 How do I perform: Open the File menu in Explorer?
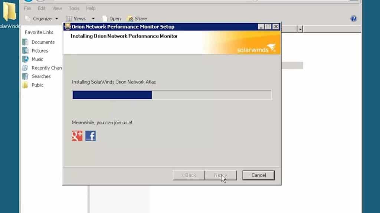click(27, 9)
